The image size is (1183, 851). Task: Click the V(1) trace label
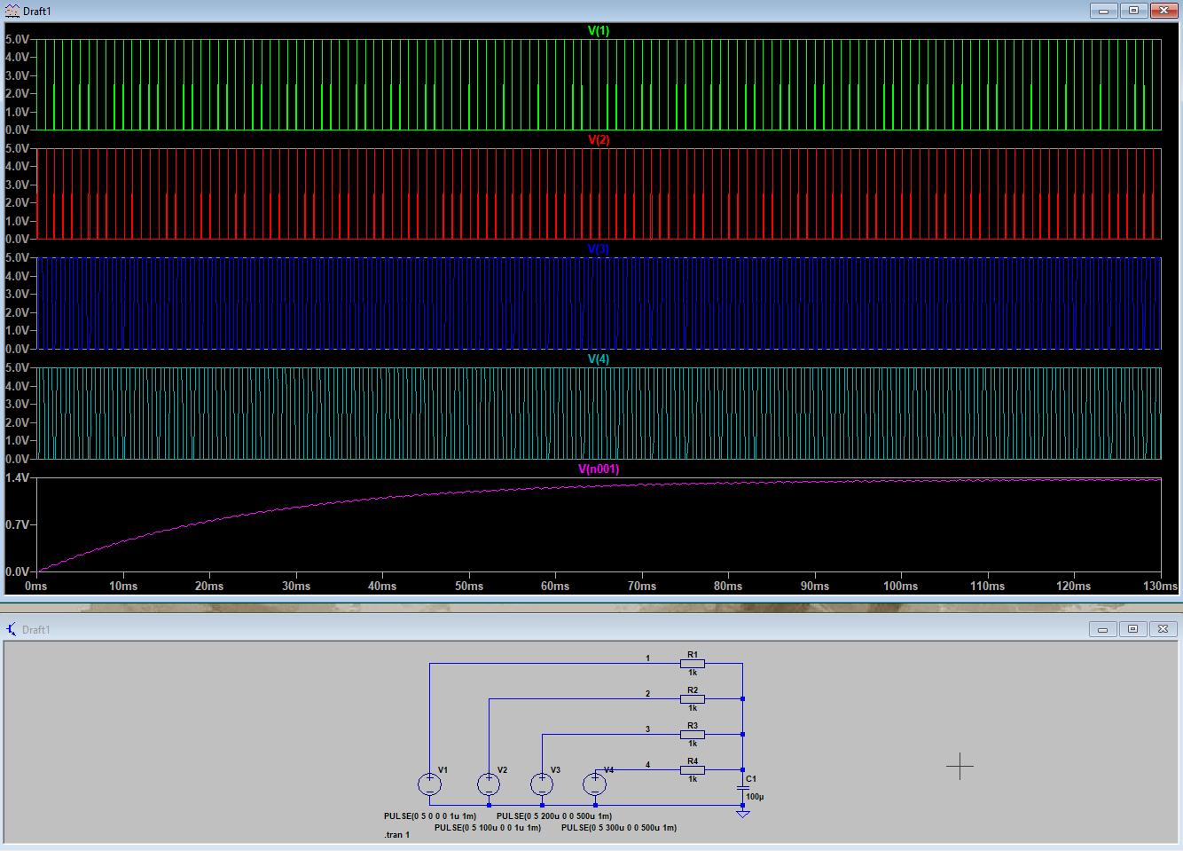tap(599, 30)
